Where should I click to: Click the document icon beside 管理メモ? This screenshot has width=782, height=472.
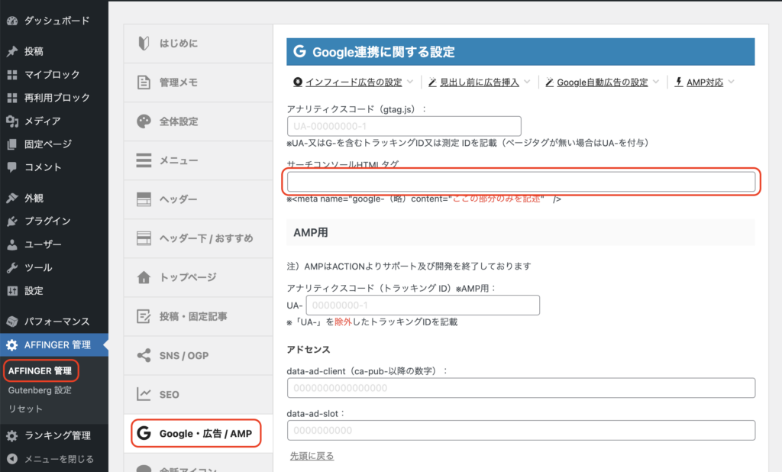144,82
